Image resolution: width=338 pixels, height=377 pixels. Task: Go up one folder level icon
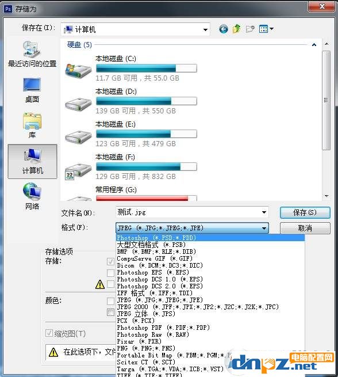[236, 29]
